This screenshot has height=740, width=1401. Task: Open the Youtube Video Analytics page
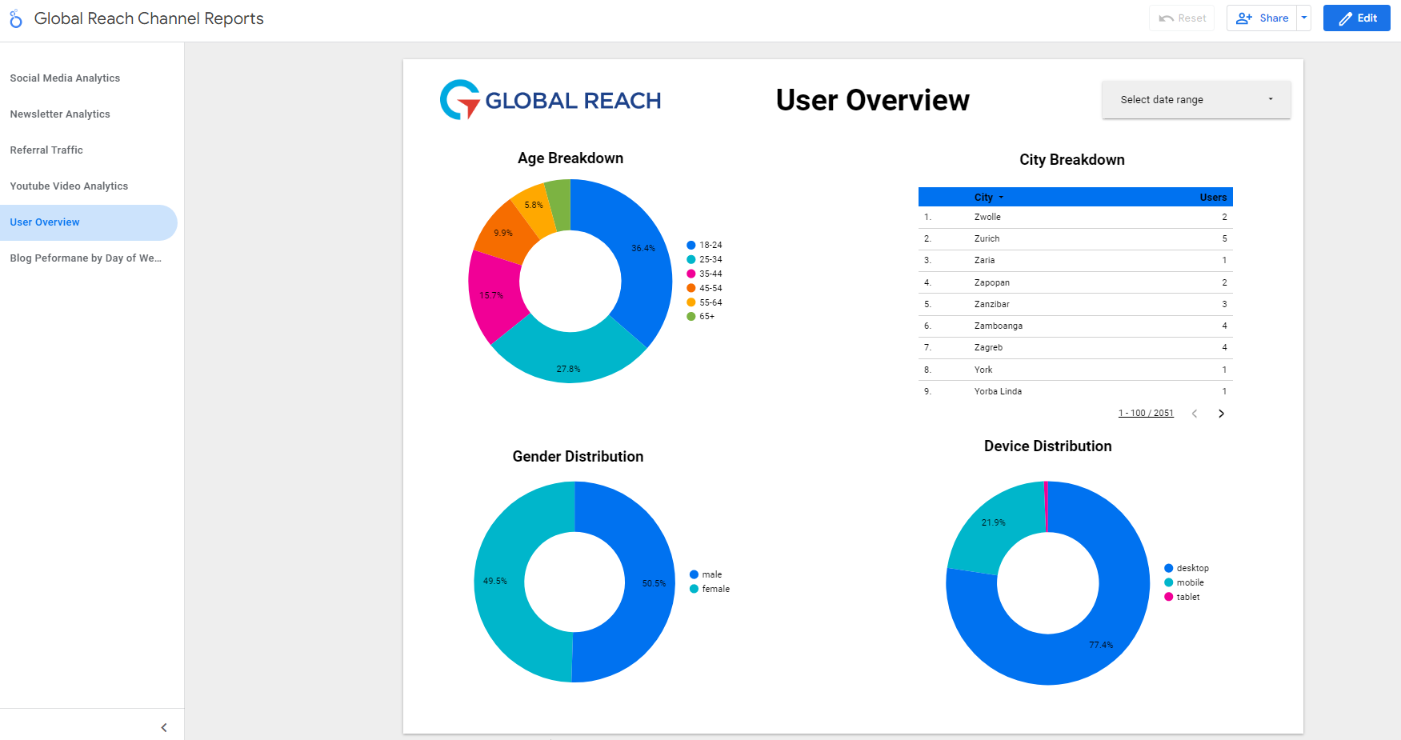(x=69, y=186)
